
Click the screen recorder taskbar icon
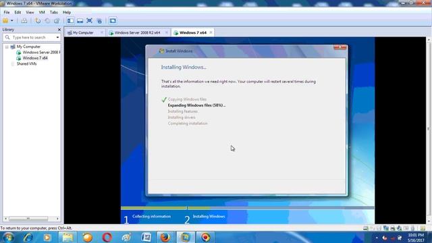click(x=205, y=238)
